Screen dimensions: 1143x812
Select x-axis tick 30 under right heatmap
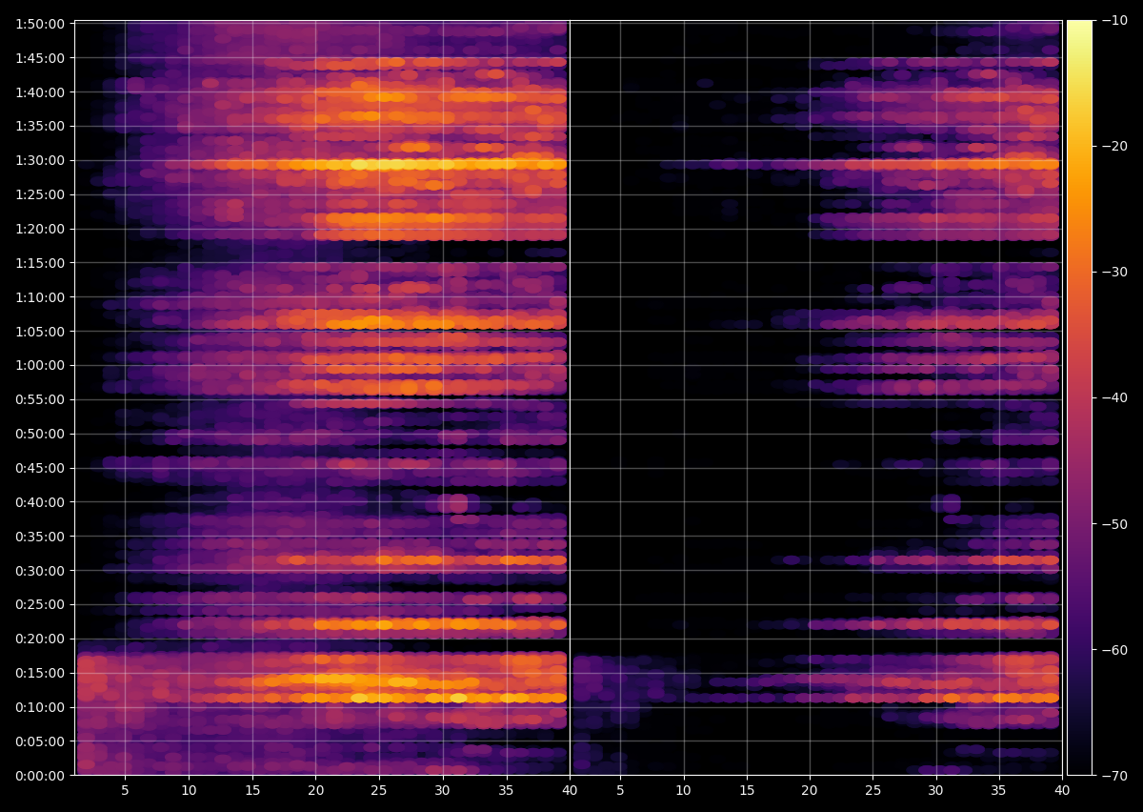pyautogui.click(x=936, y=790)
